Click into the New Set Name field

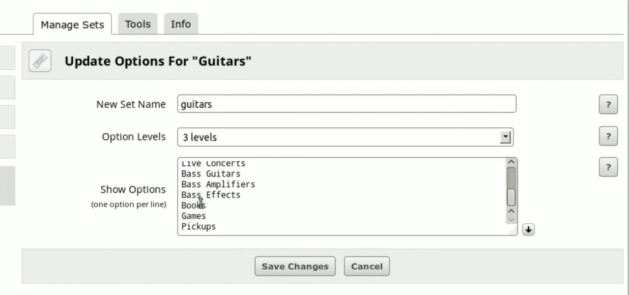(346, 104)
